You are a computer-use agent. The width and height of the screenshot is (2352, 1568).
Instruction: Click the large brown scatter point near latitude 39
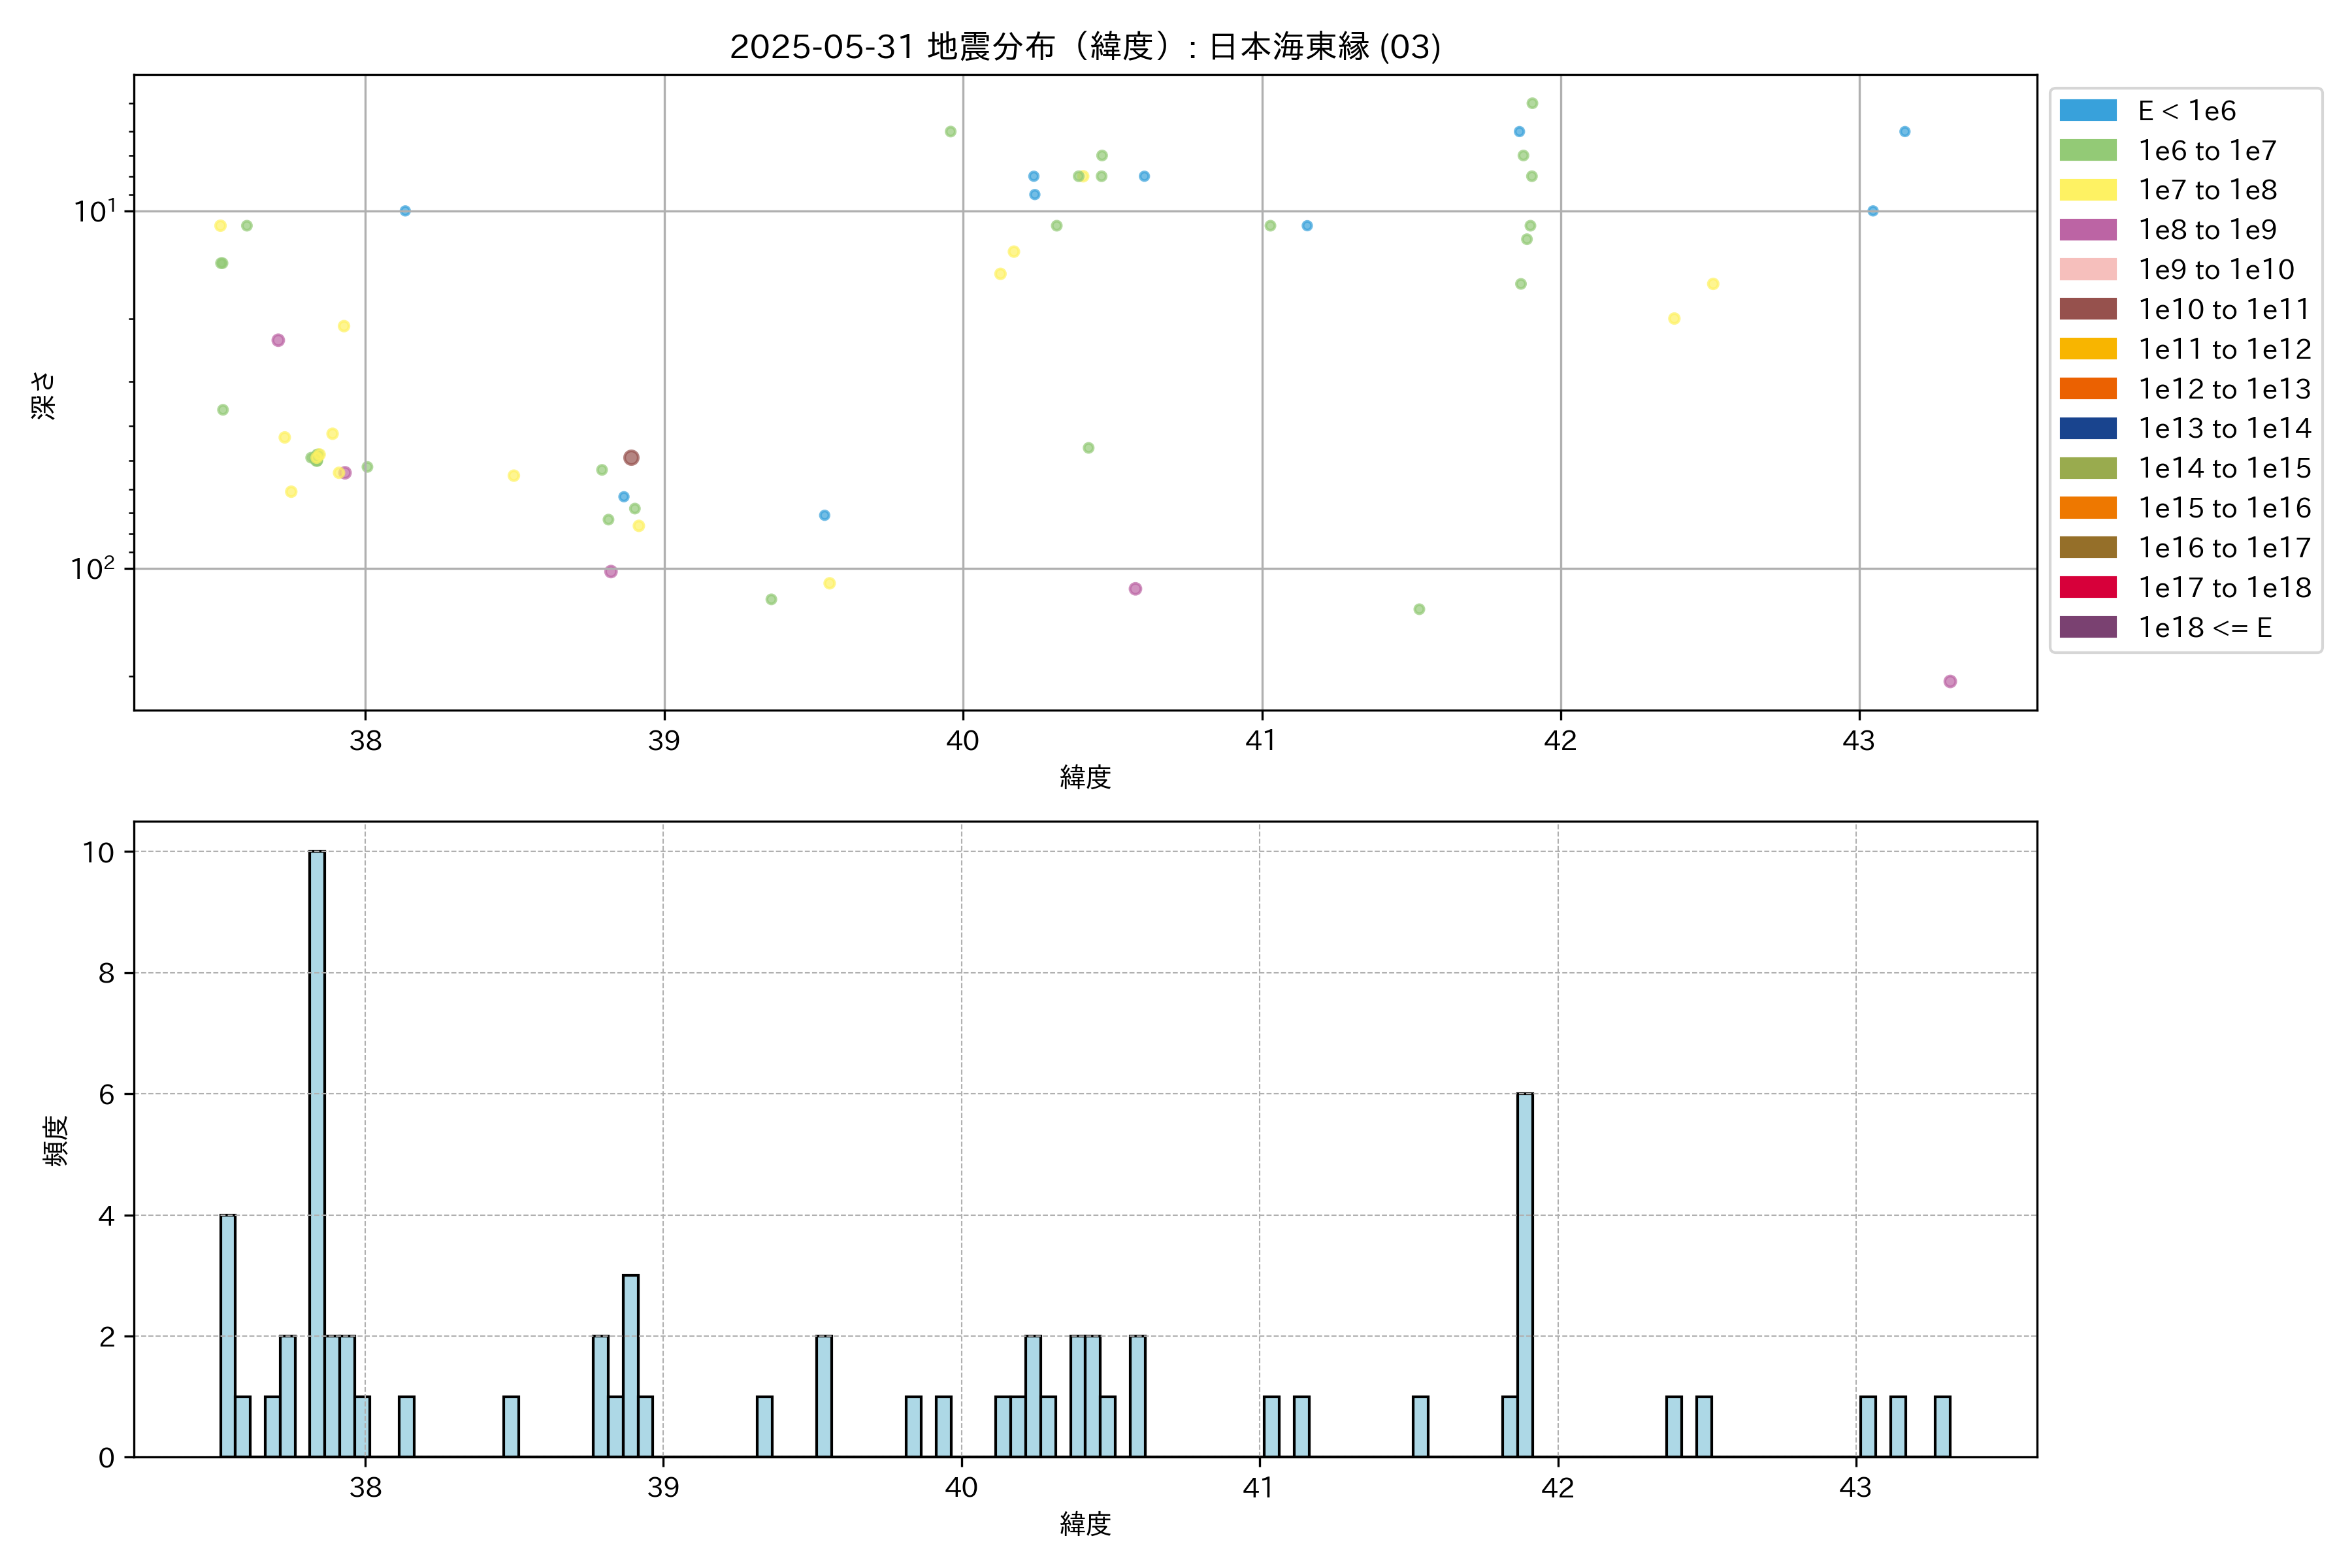[631, 458]
